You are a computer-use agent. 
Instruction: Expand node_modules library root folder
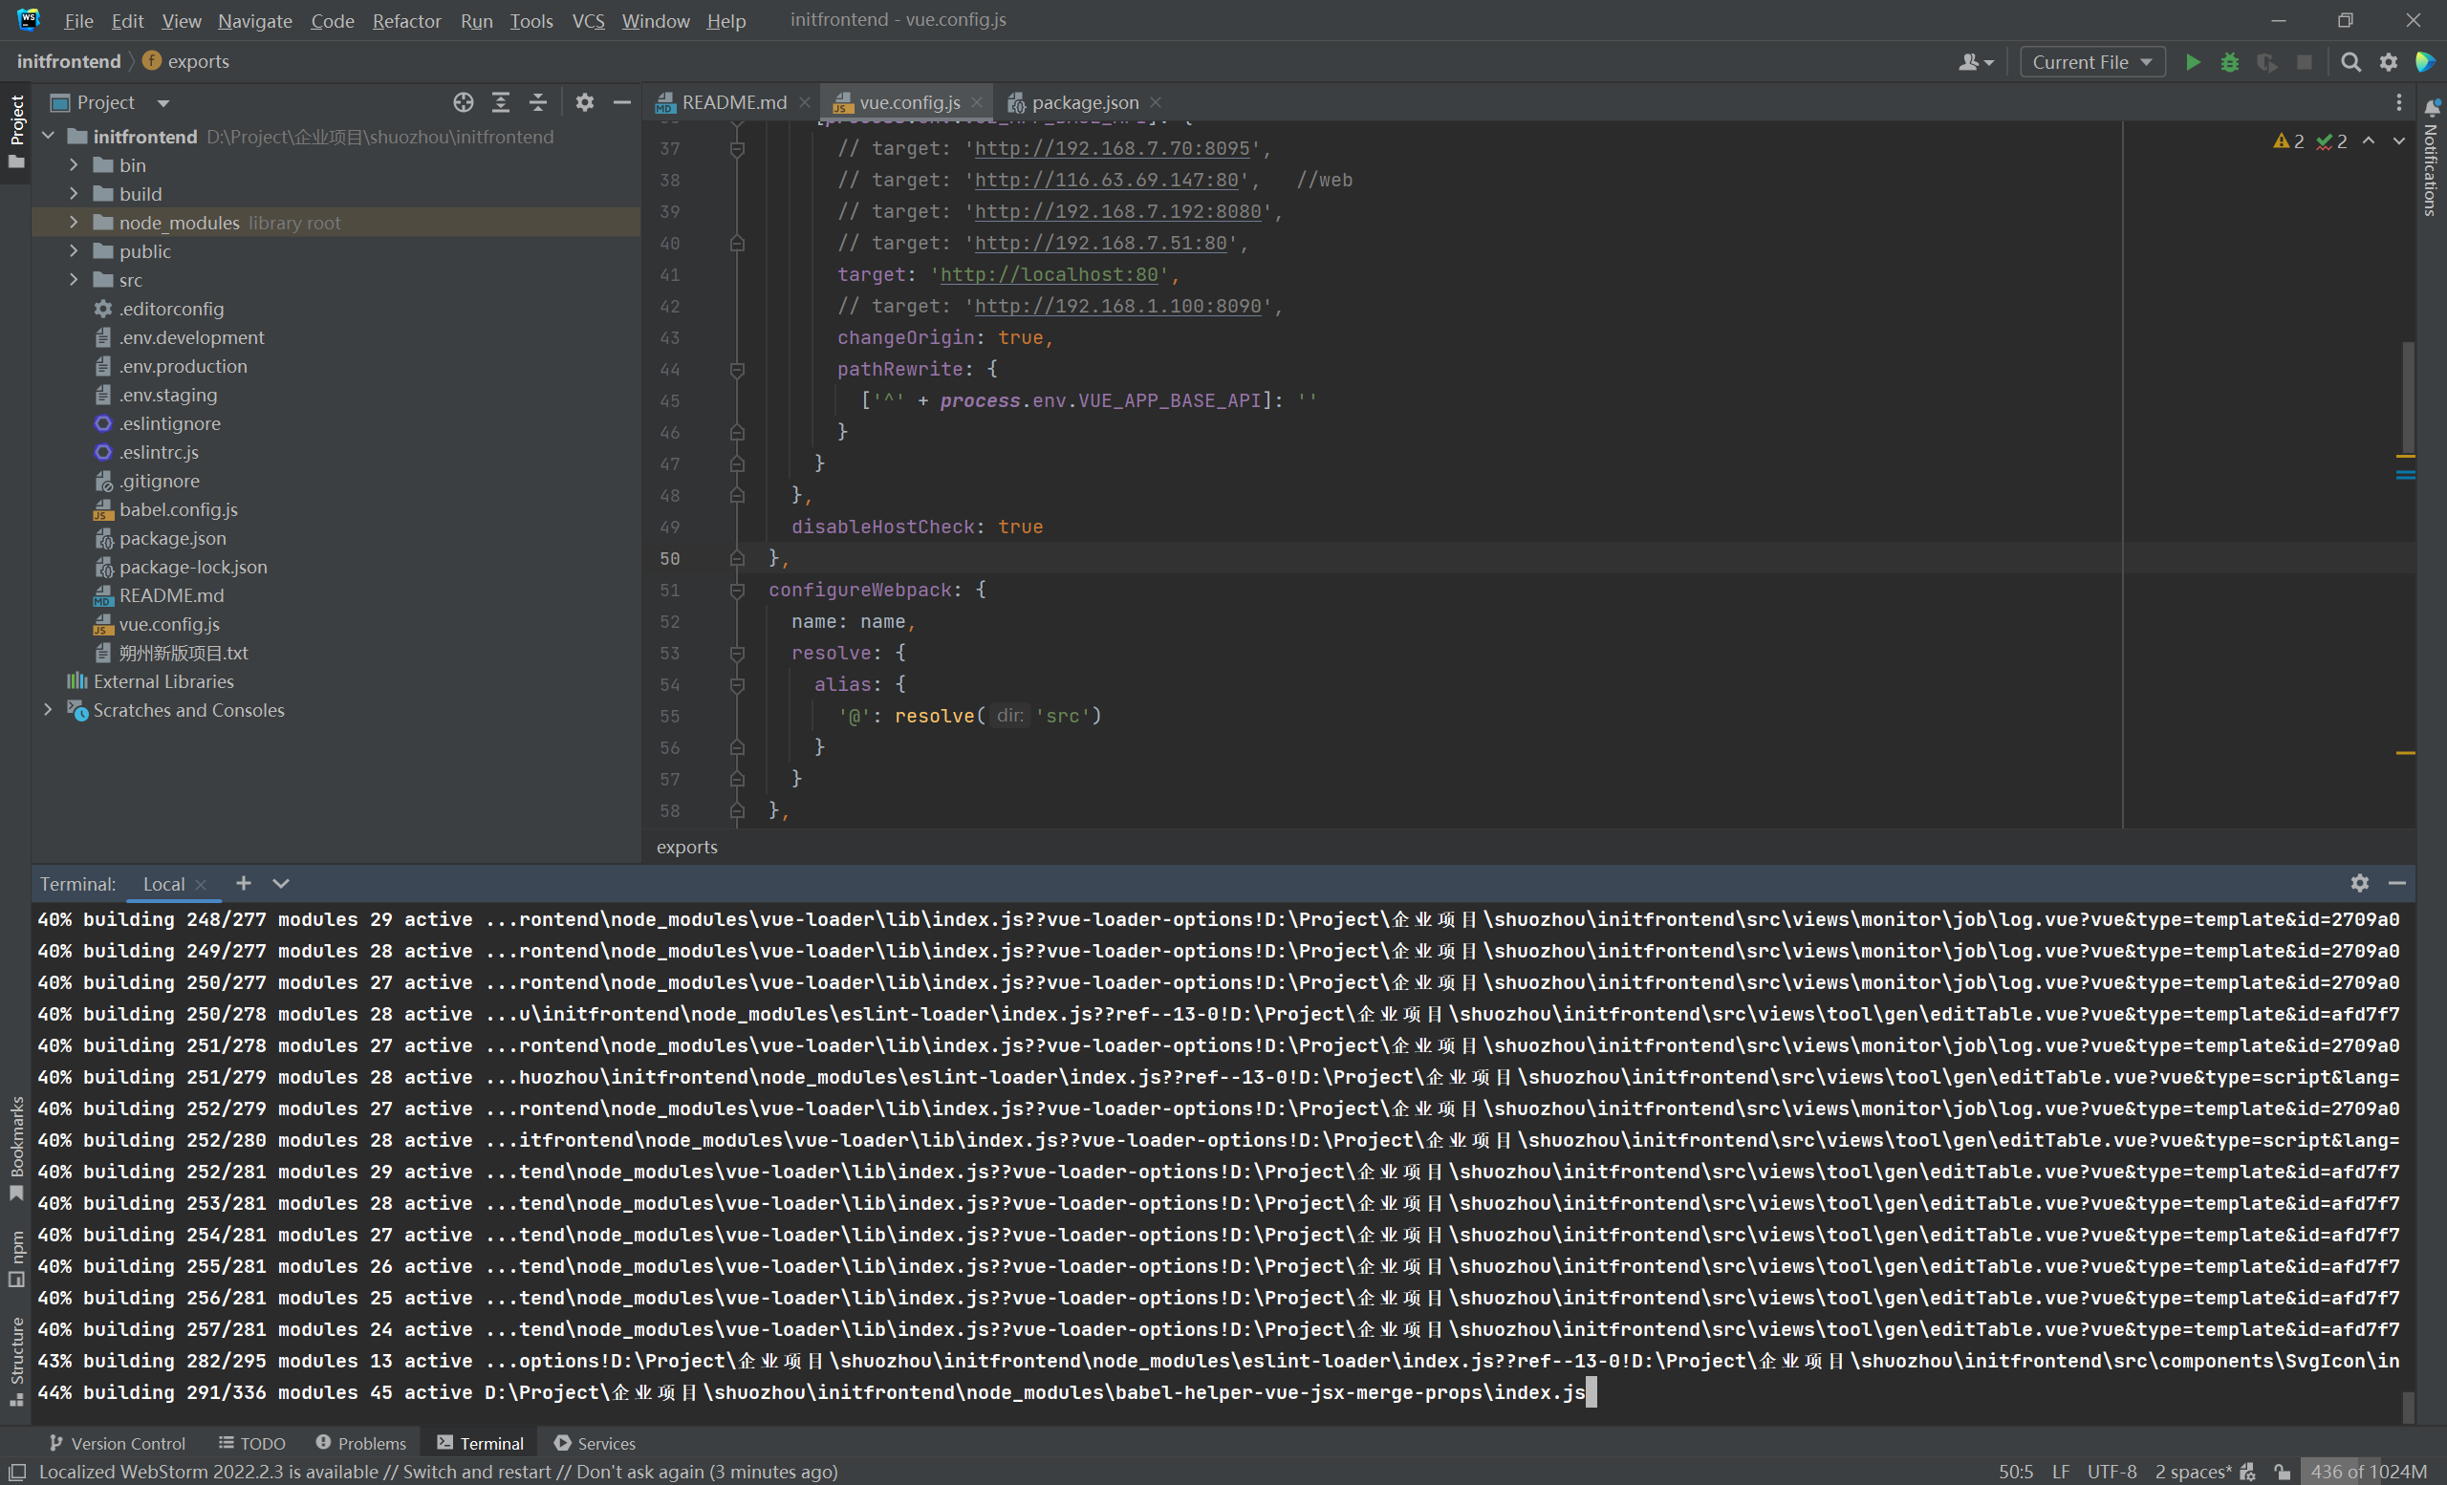point(74,223)
